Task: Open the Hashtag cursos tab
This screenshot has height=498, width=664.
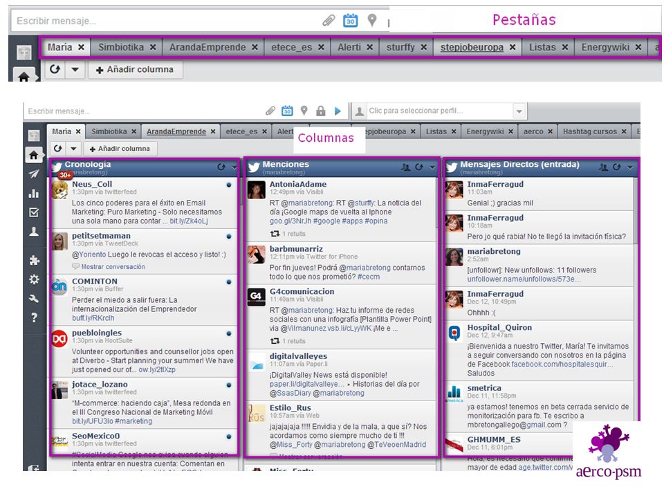Action: click(x=590, y=131)
